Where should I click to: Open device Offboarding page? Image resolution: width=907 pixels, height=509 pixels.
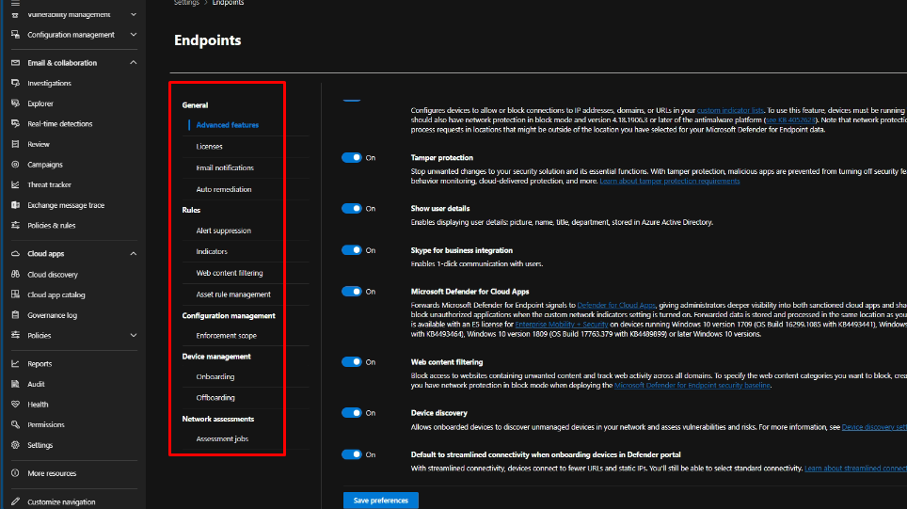click(x=215, y=397)
